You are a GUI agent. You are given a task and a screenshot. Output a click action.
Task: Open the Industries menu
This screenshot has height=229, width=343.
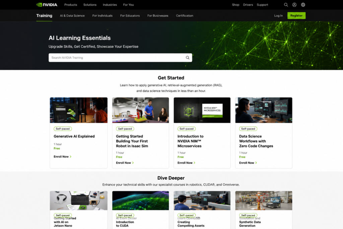pyautogui.click(x=110, y=5)
